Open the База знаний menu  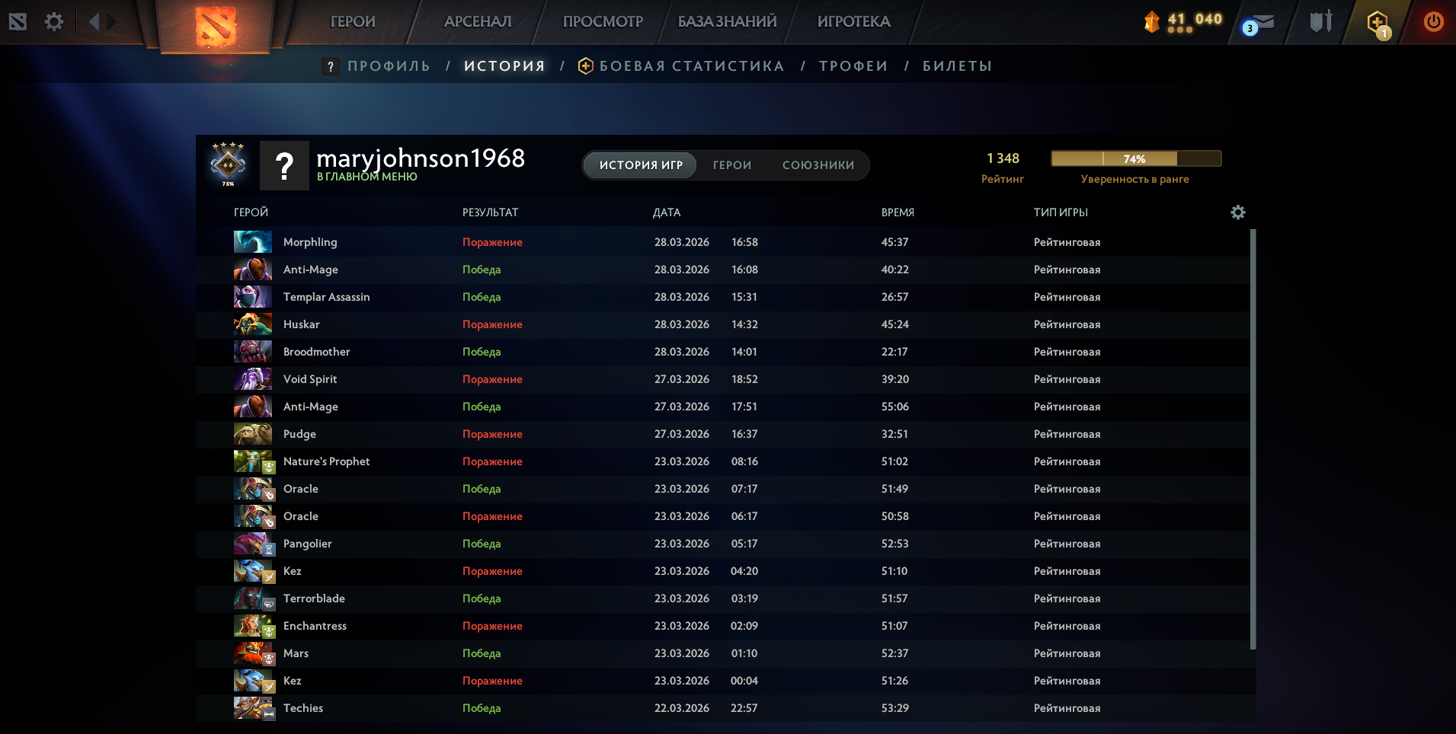(x=727, y=21)
